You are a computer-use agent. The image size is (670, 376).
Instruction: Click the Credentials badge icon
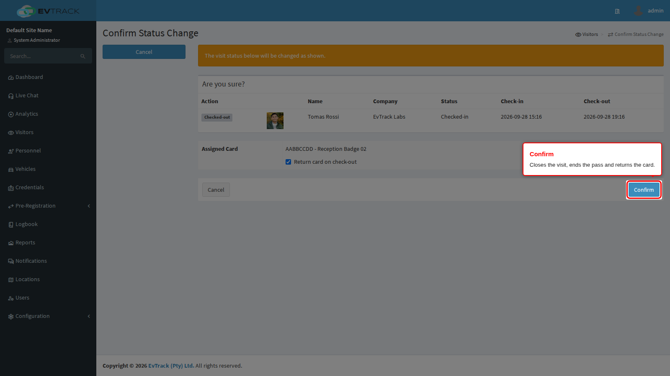[11, 188]
